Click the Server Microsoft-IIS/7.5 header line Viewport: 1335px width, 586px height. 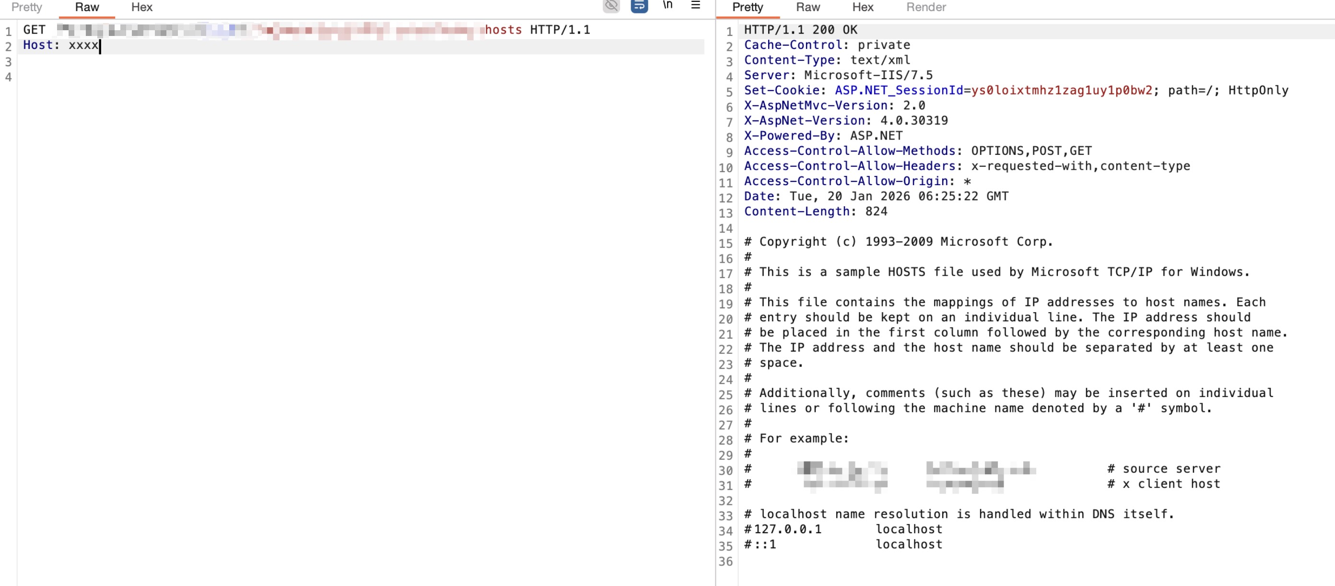[837, 76]
